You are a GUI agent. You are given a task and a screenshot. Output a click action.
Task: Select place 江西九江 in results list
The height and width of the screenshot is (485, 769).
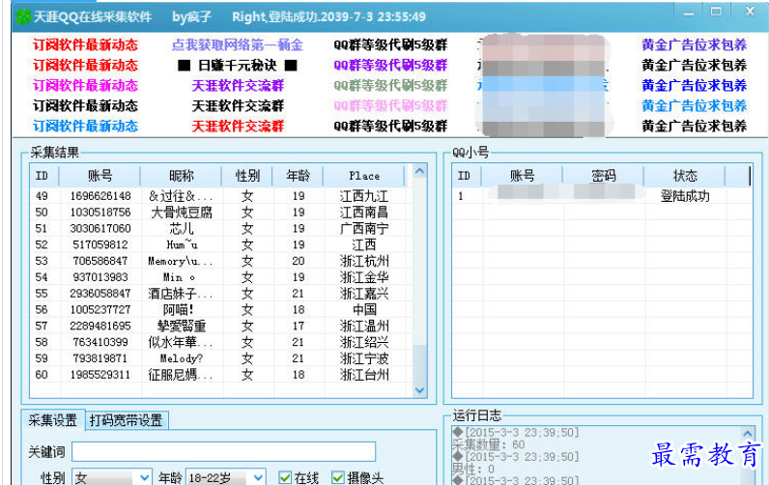tap(364, 196)
